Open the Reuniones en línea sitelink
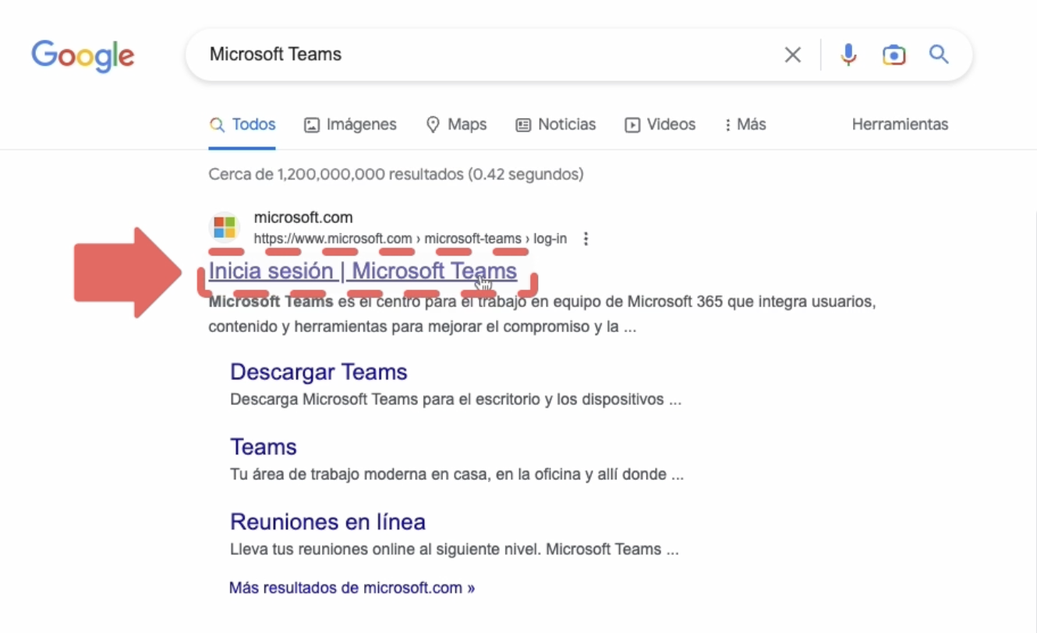Image resolution: width=1037 pixels, height=633 pixels. click(x=328, y=522)
